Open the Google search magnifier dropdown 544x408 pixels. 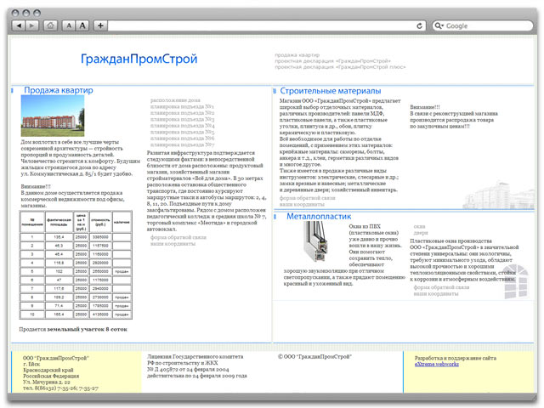click(x=439, y=25)
